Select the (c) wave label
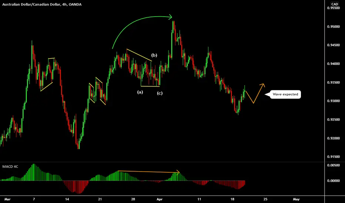Screen dimensions: 345x203 click(160, 93)
